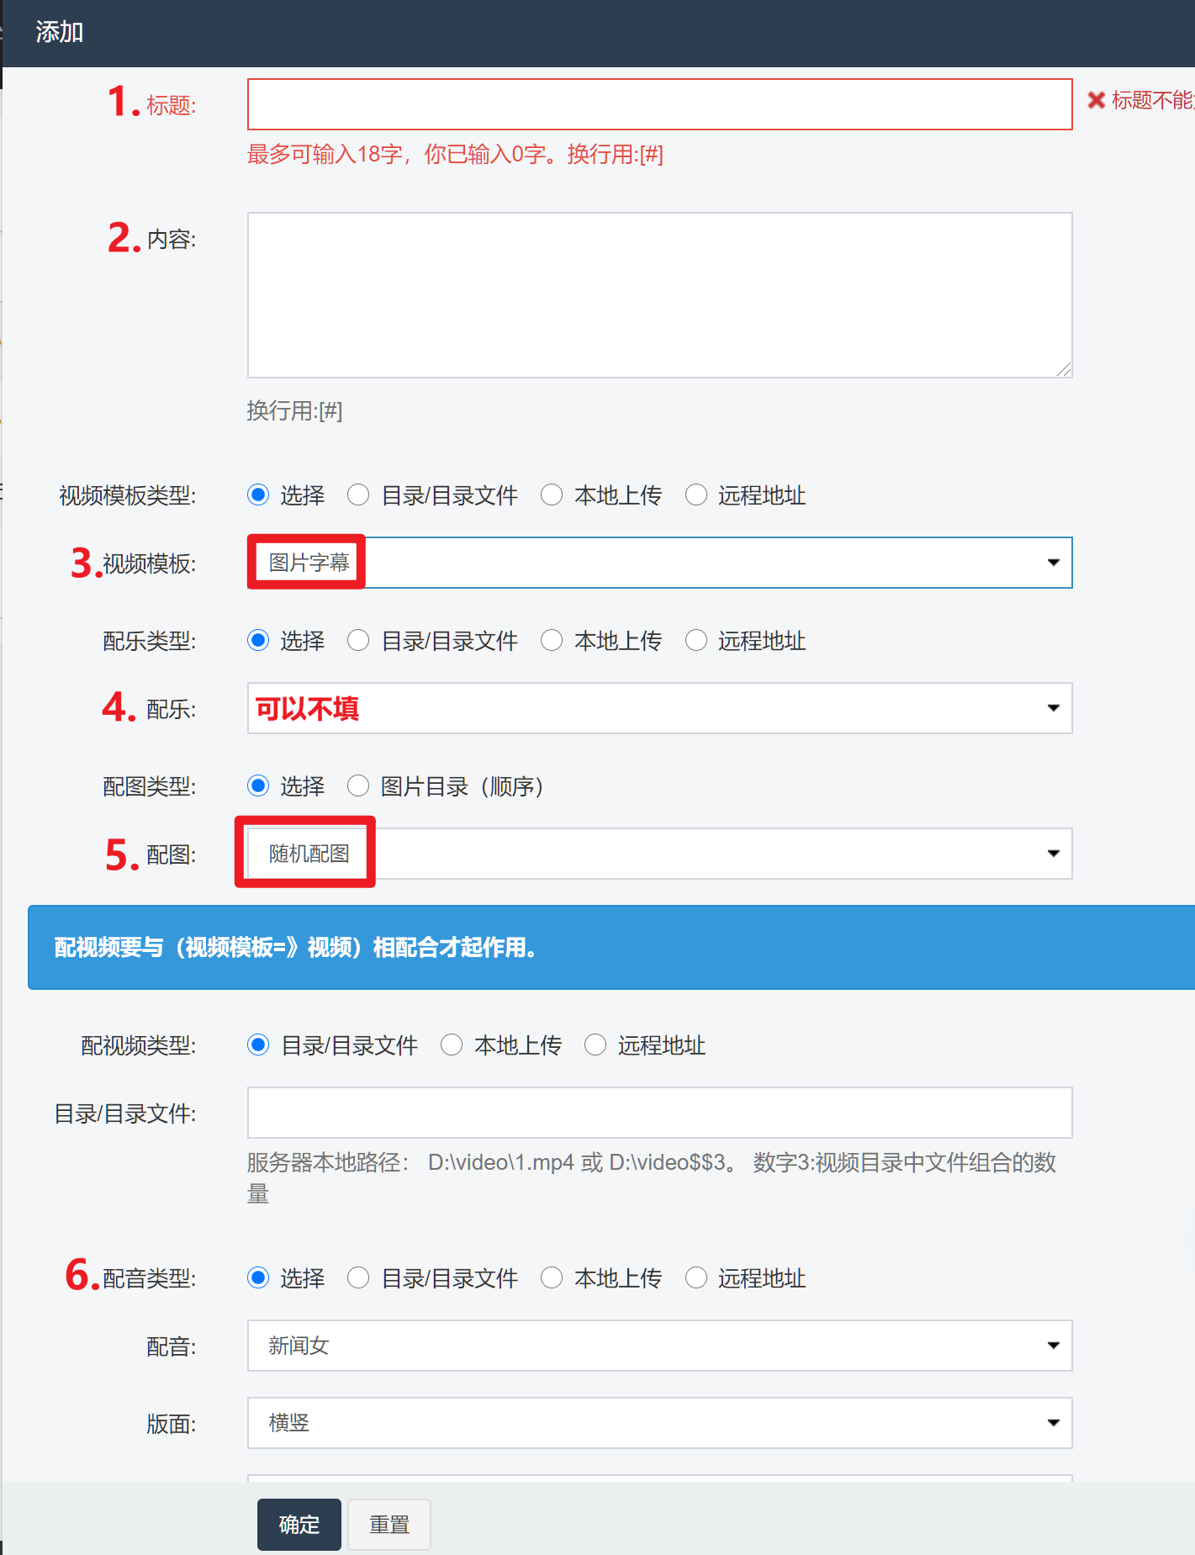Open the 版面 dropdown showing 横竖
This screenshot has height=1555, width=1195.
[x=659, y=1423]
